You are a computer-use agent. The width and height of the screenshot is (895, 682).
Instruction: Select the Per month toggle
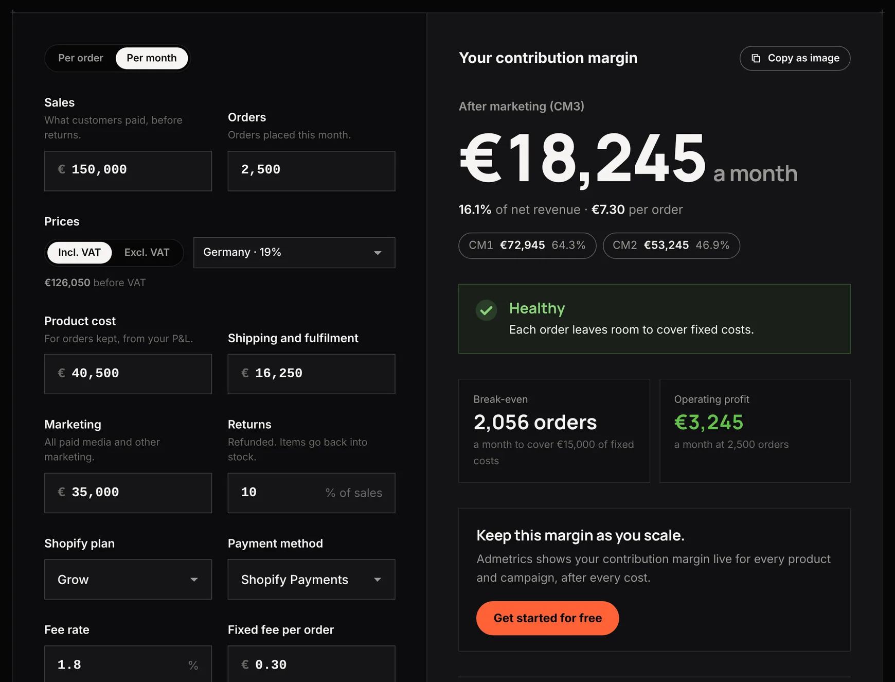coord(152,58)
